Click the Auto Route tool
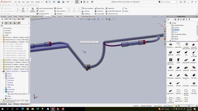This screenshot has width=198, height=111. click(23, 10)
